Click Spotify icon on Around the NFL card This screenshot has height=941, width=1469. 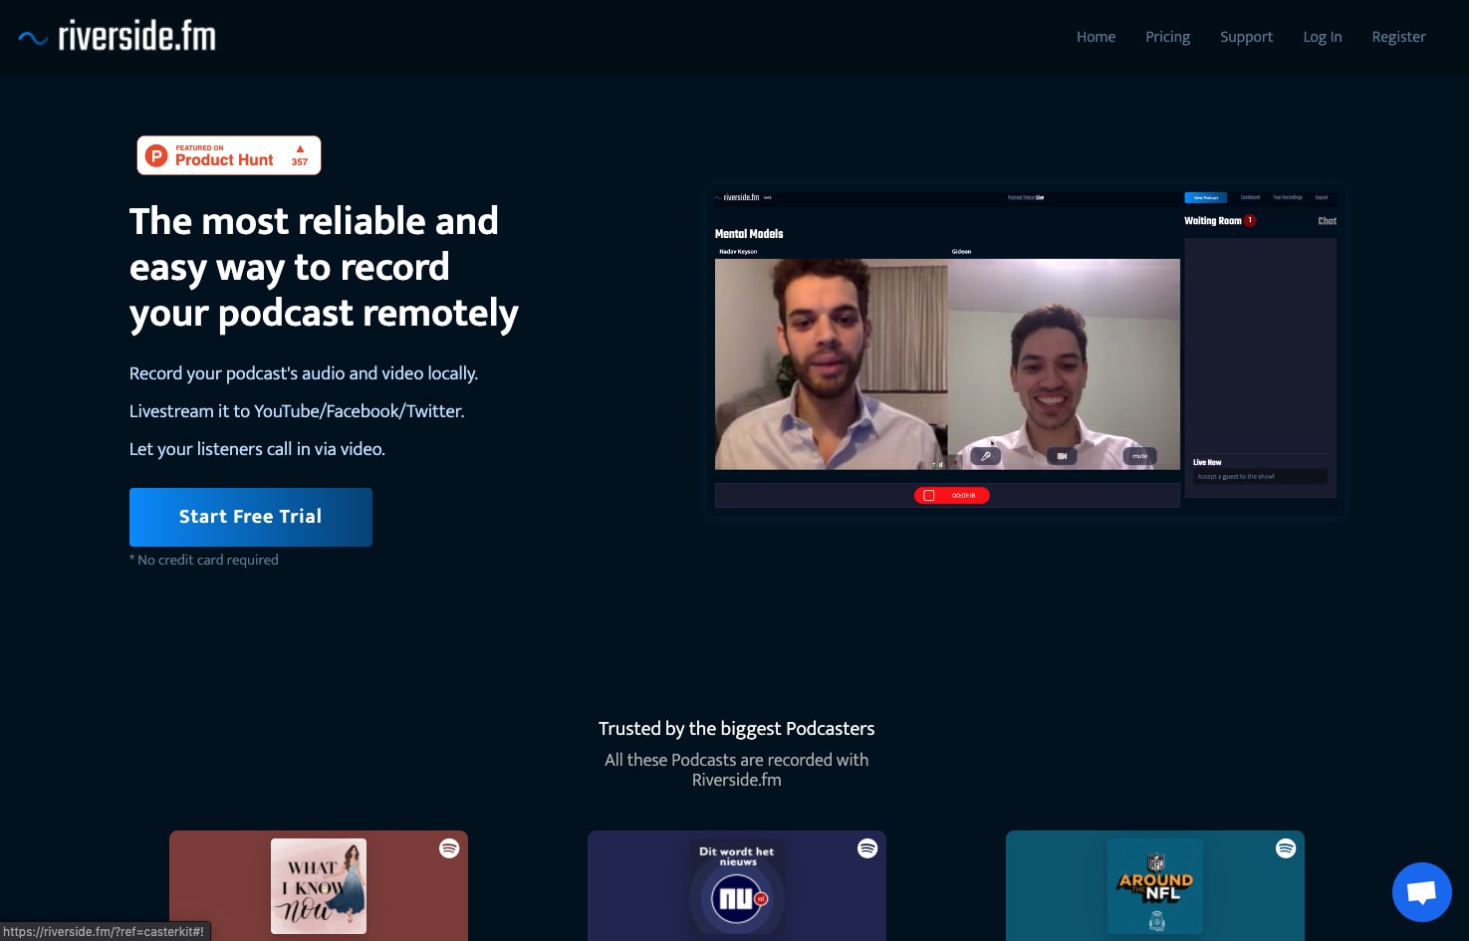[1286, 848]
